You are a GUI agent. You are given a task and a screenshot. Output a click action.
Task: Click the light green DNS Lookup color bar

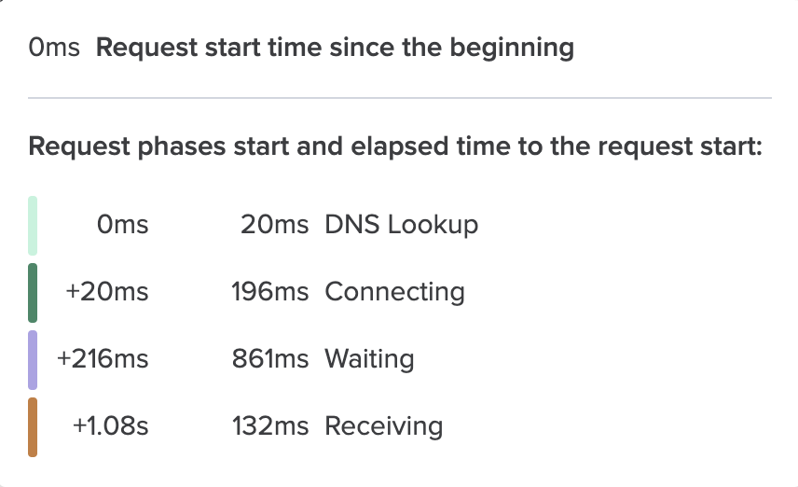(x=33, y=226)
